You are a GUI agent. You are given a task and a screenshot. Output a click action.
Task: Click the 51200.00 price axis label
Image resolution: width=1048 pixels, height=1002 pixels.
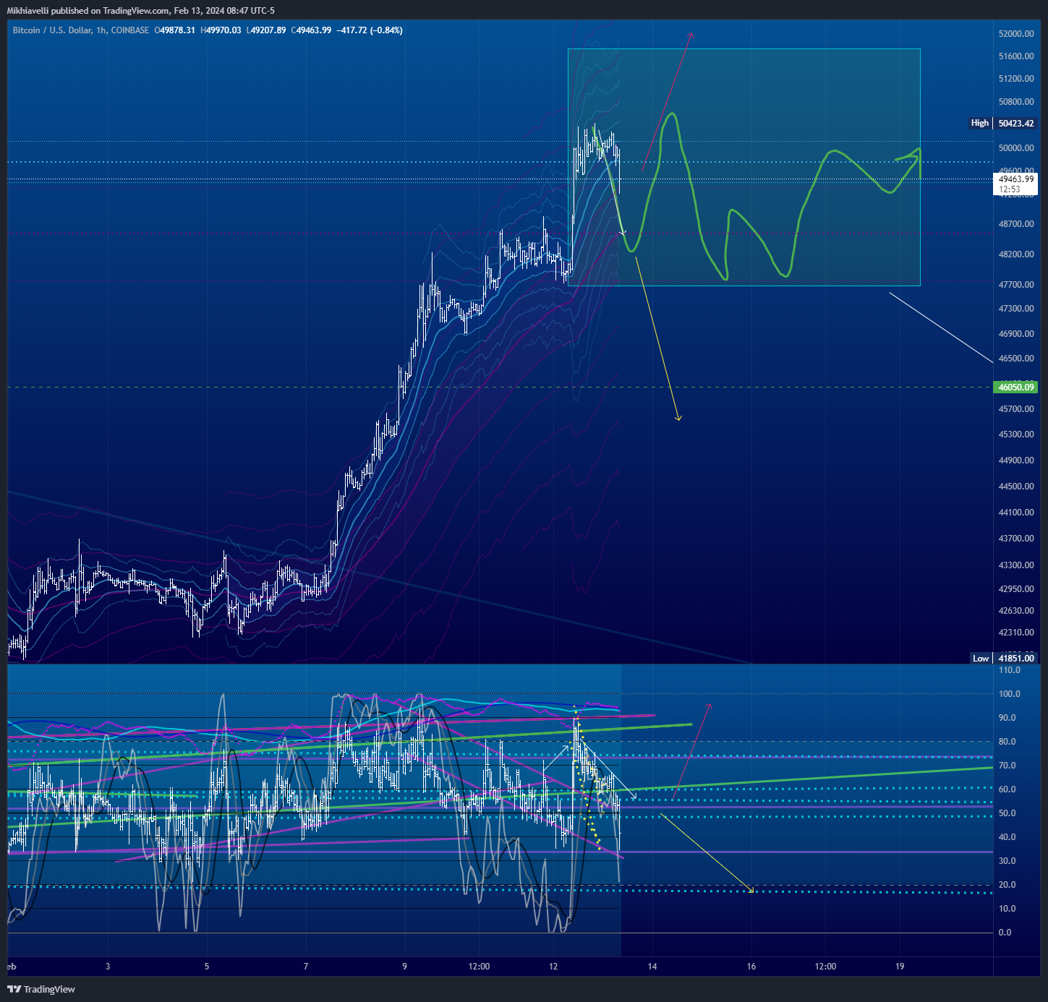[1016, 79]
